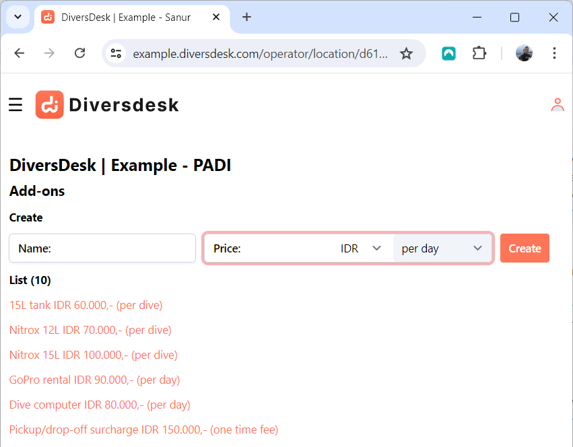Open Nitrox 12L add-on
573x447 pixels.
90,330
